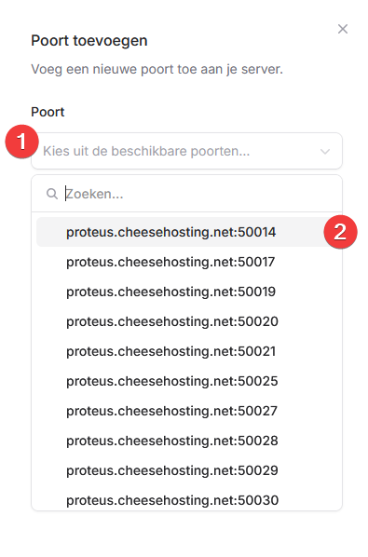This screenshot has height=557, width=368.
Task: Pick the 50028 port option
Action: pos(187,442)
